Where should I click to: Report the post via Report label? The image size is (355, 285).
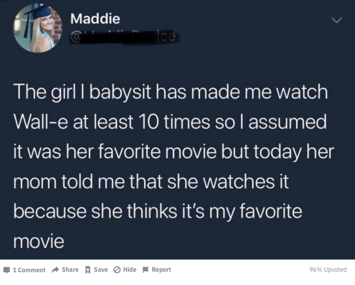click(161, 270)
